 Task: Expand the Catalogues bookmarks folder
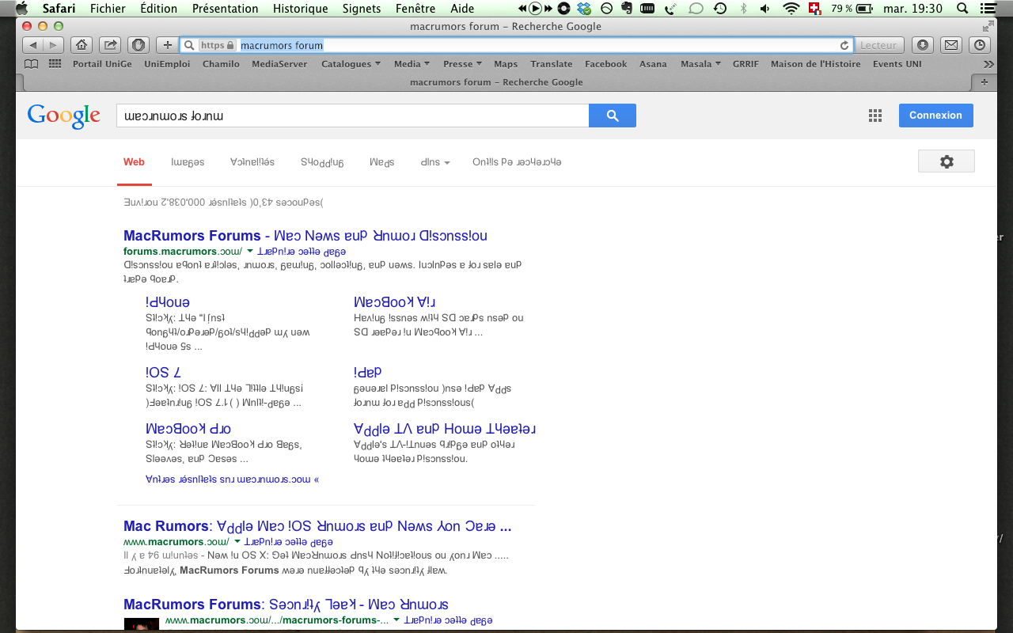(x=351, y=64)
